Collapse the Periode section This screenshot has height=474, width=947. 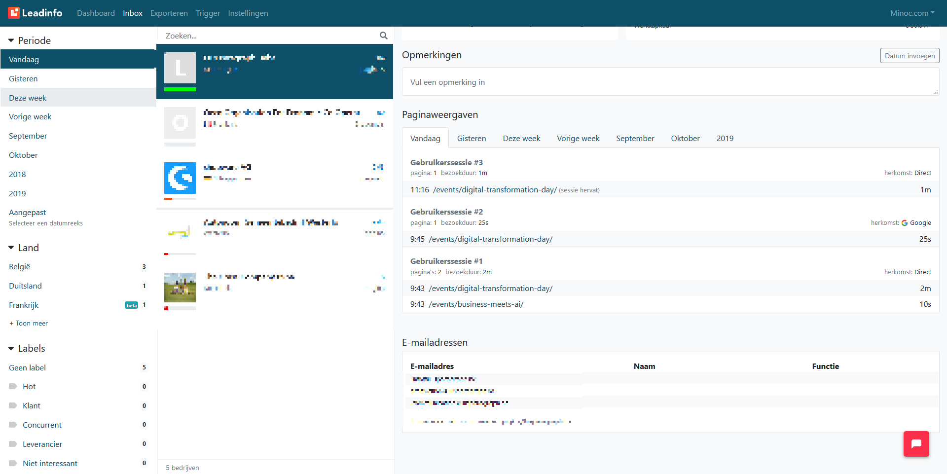(11, 40)
